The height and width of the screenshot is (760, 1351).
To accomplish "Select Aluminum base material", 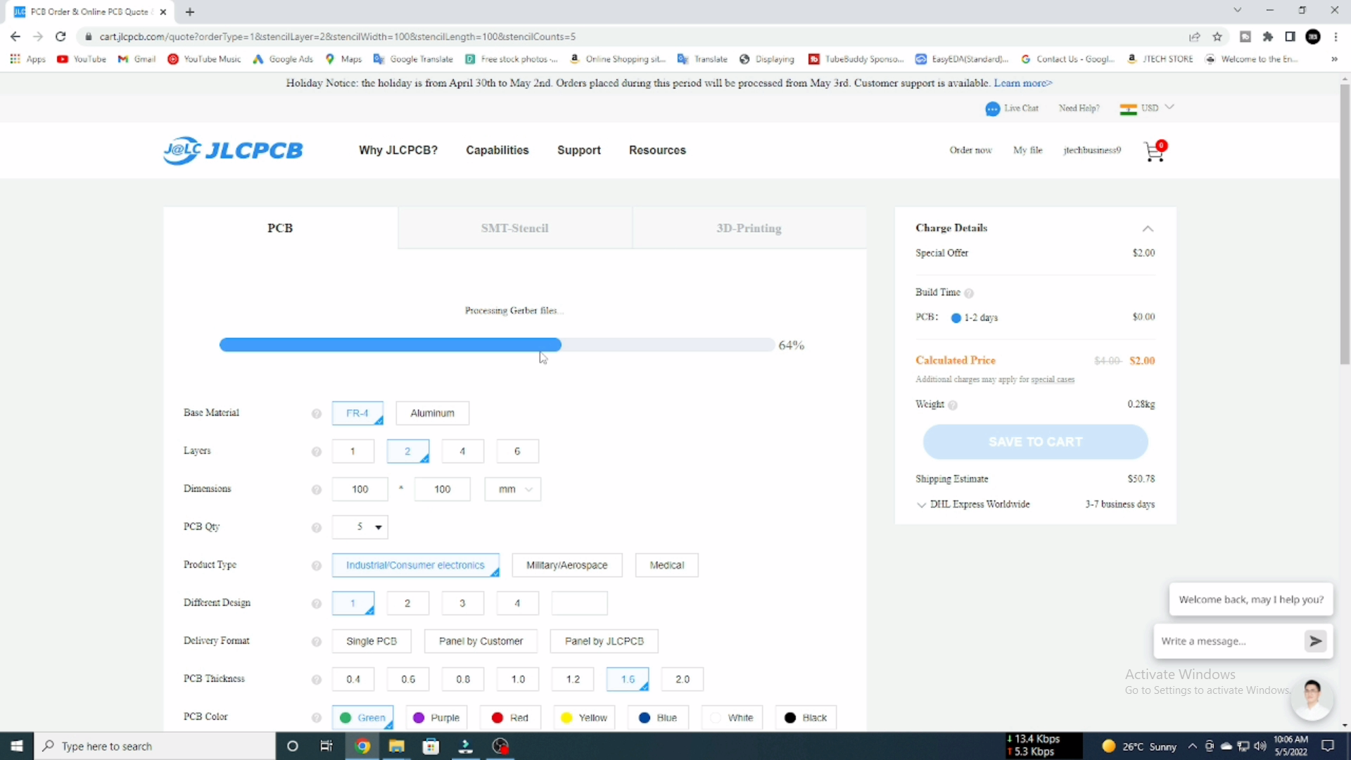I will point(432,413).
